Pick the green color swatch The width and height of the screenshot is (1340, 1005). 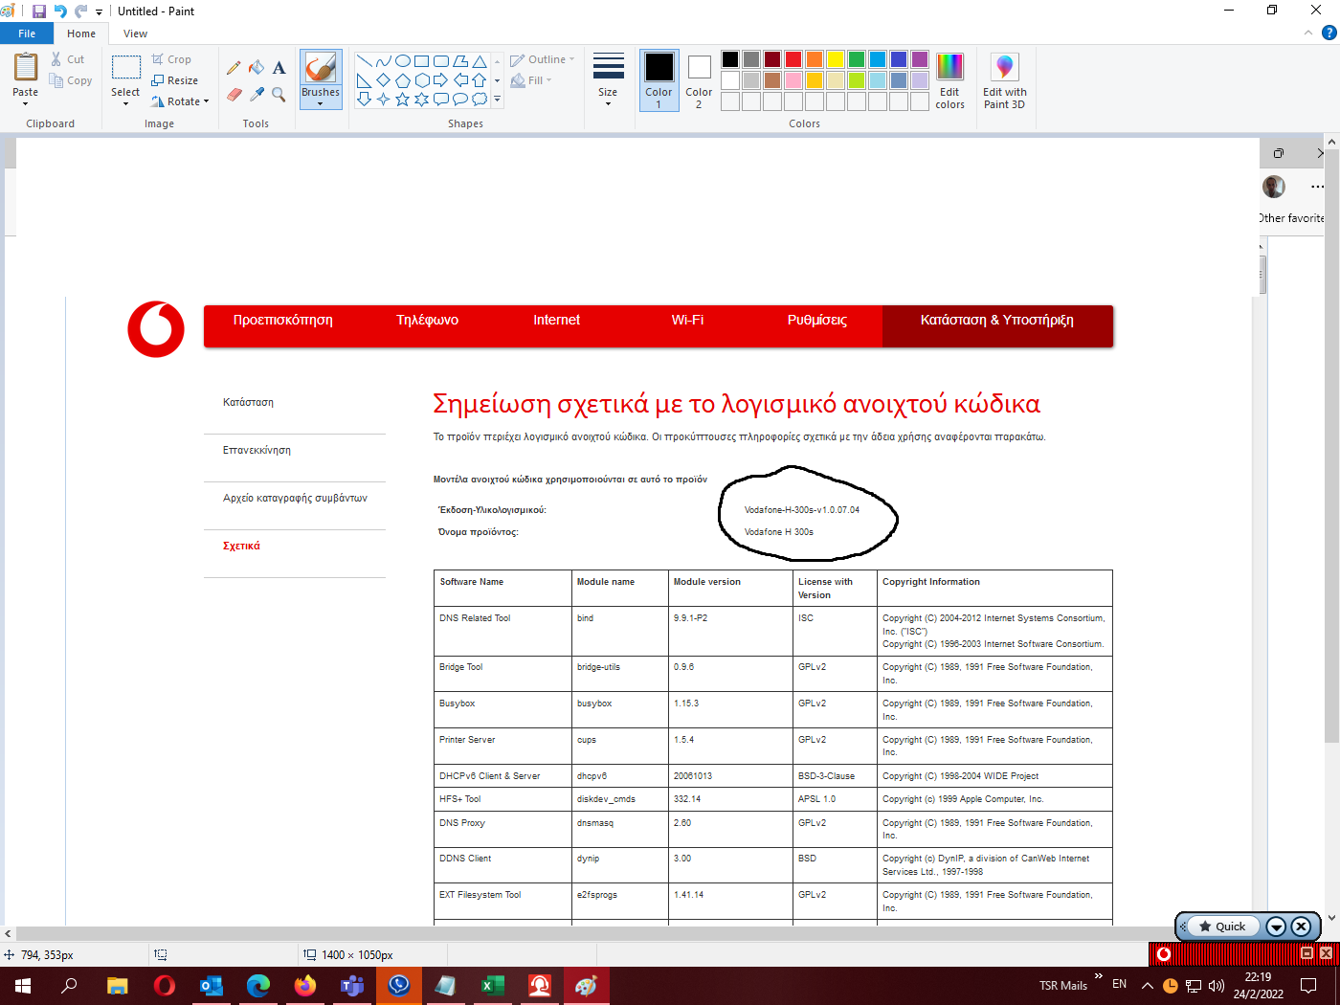(x=856, y=59)
